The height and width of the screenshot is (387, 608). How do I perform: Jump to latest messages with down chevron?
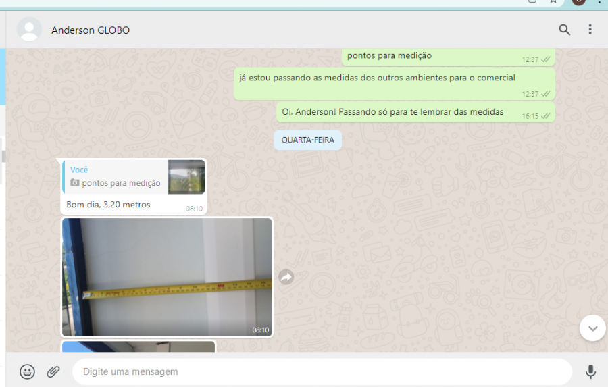592,328
